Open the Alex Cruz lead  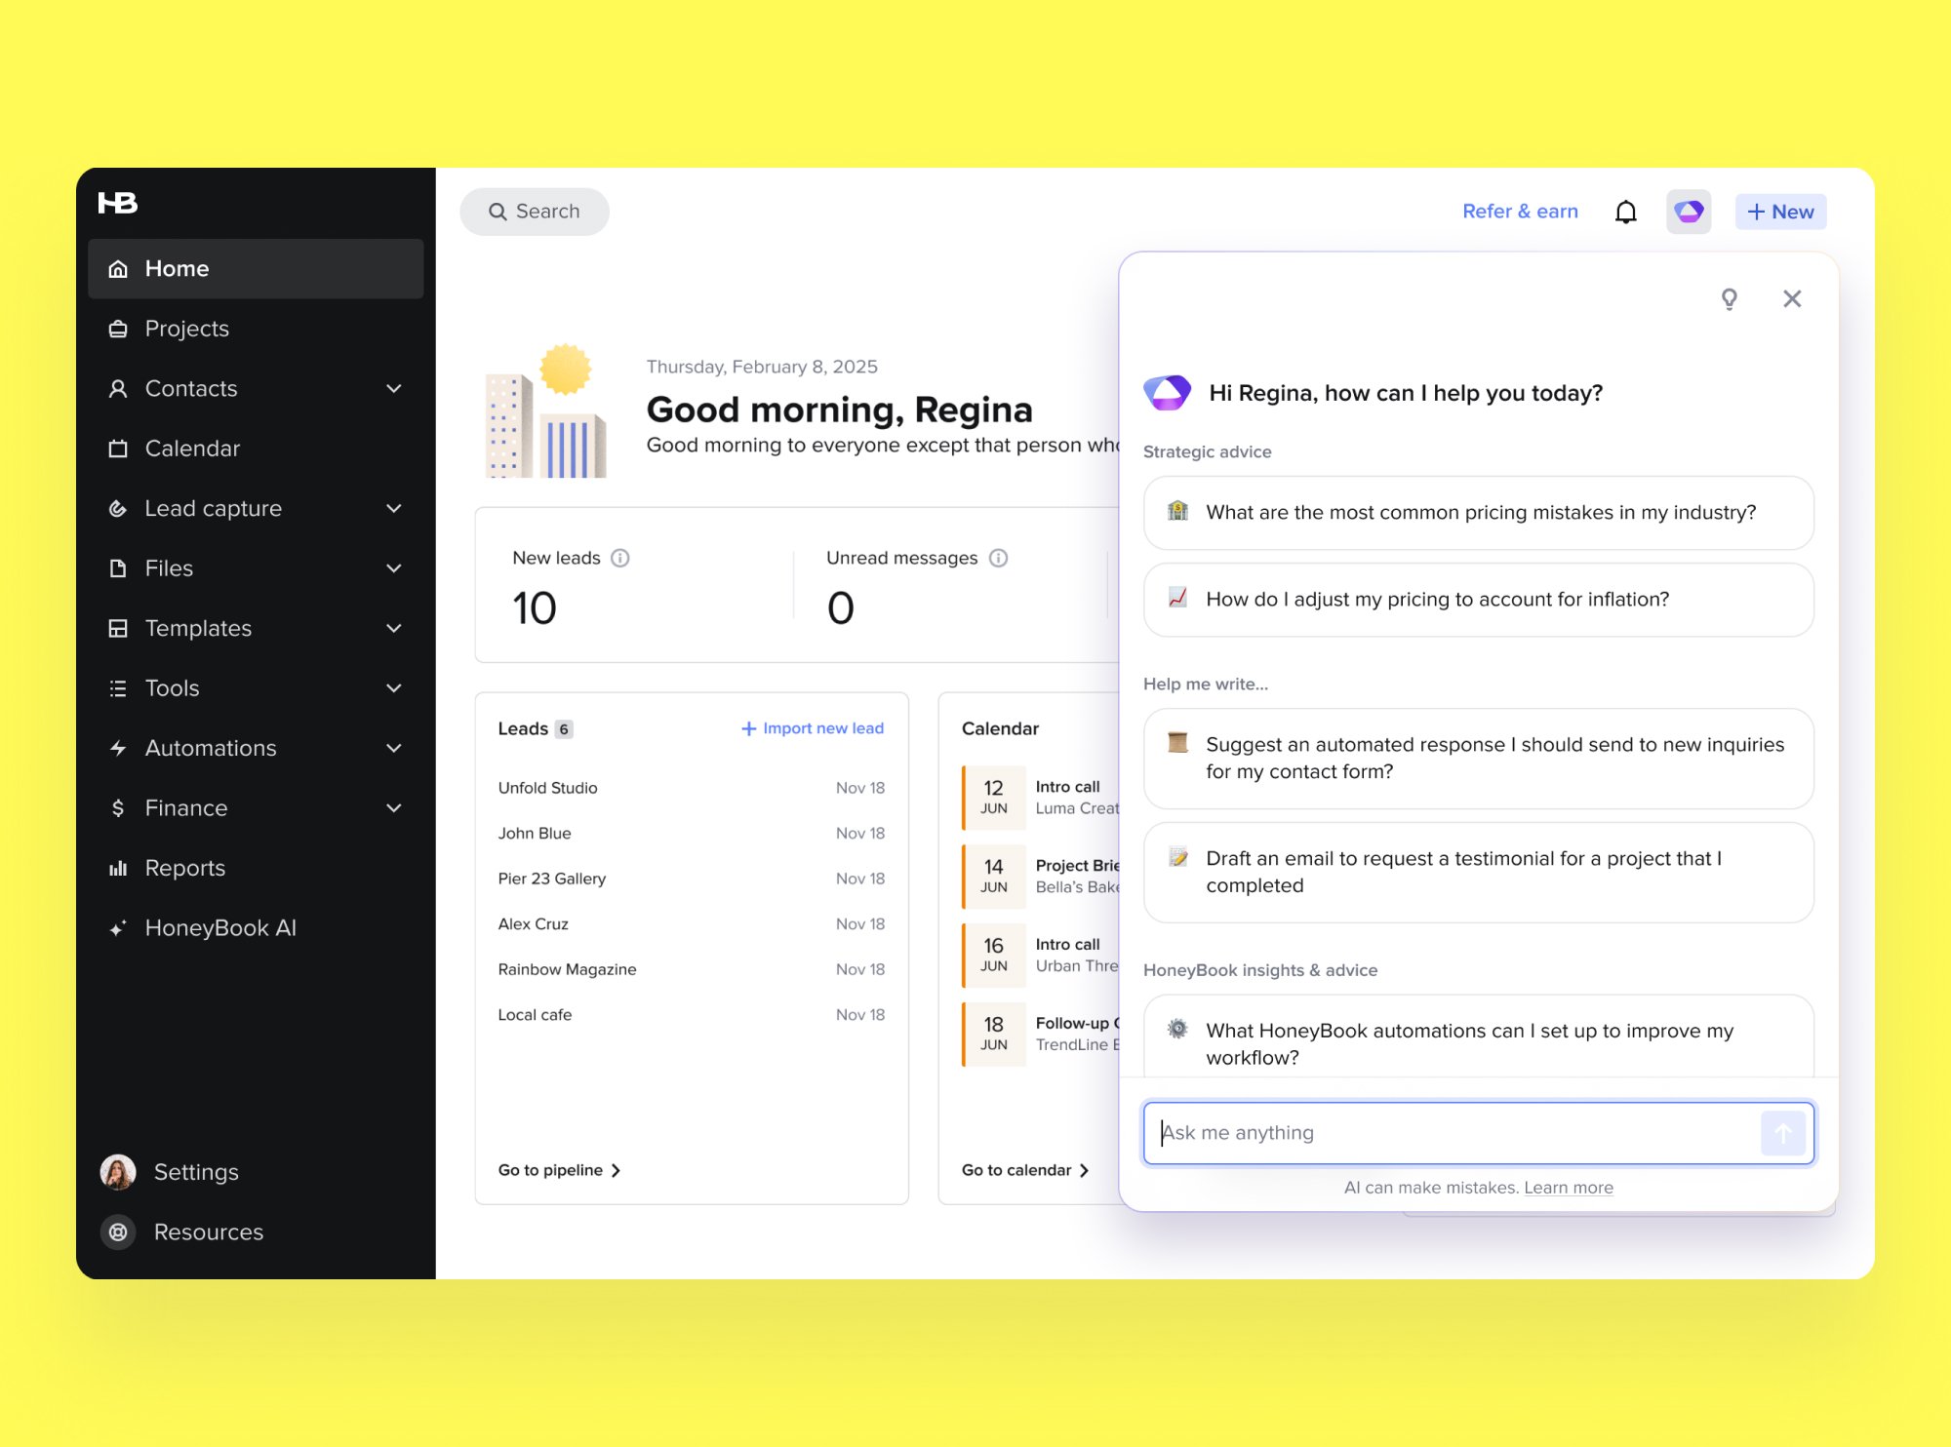point(692,924)
